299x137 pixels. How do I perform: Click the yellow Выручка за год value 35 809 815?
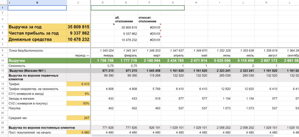pos(78,27)
